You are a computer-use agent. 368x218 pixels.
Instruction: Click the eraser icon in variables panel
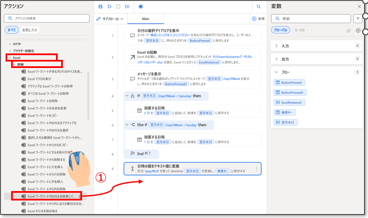[348, 30]
